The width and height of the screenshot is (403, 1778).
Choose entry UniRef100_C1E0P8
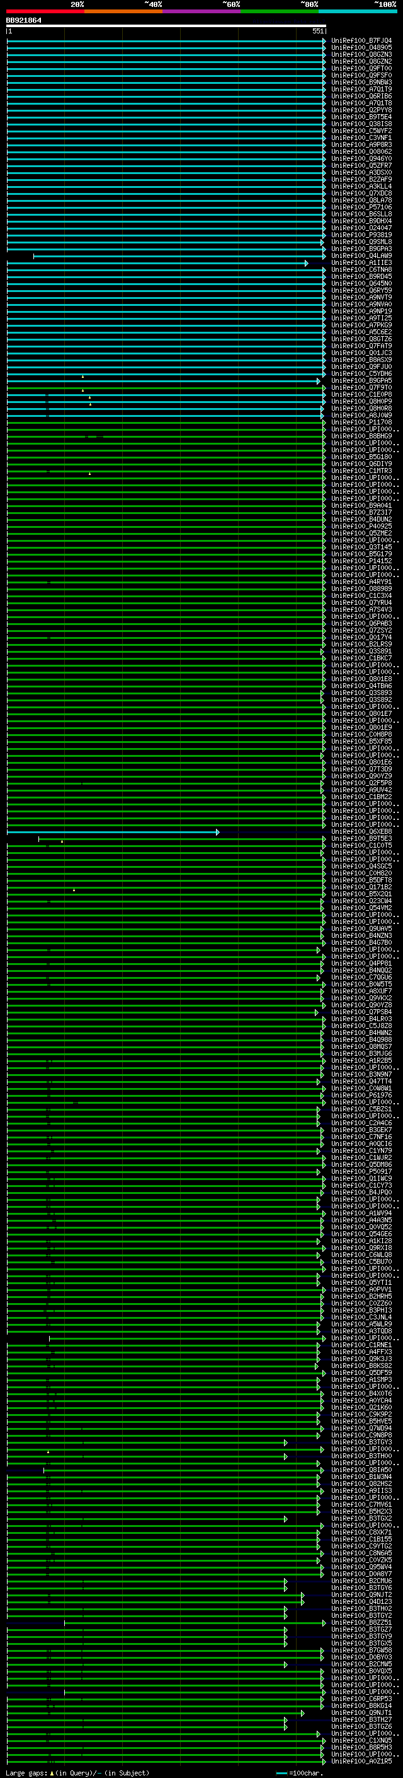[x=361, y=395]
